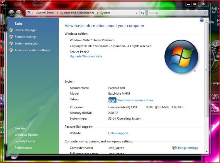Select the System breadcrumb
The image size is (220, 163).
click(x=105, y=13)
